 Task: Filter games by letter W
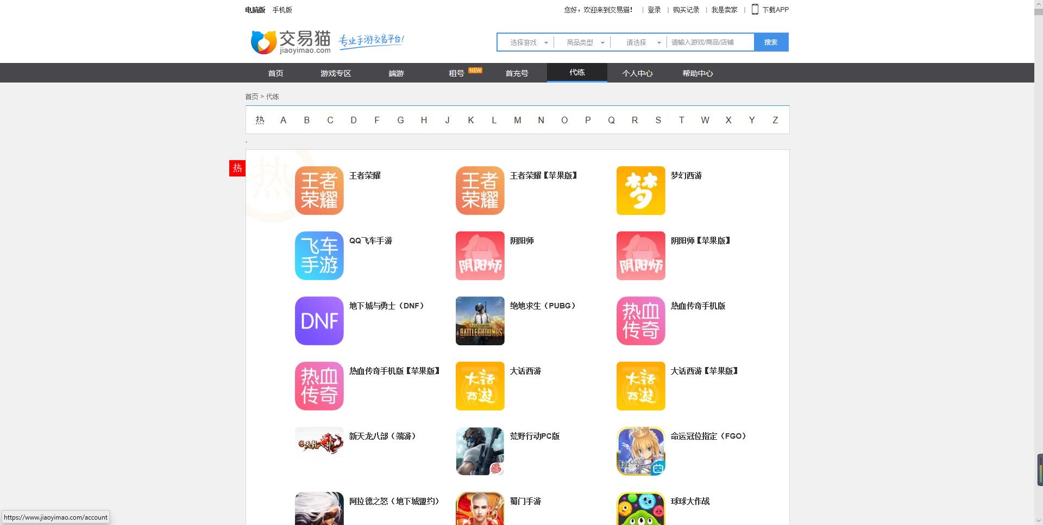[x=705, y=120]
